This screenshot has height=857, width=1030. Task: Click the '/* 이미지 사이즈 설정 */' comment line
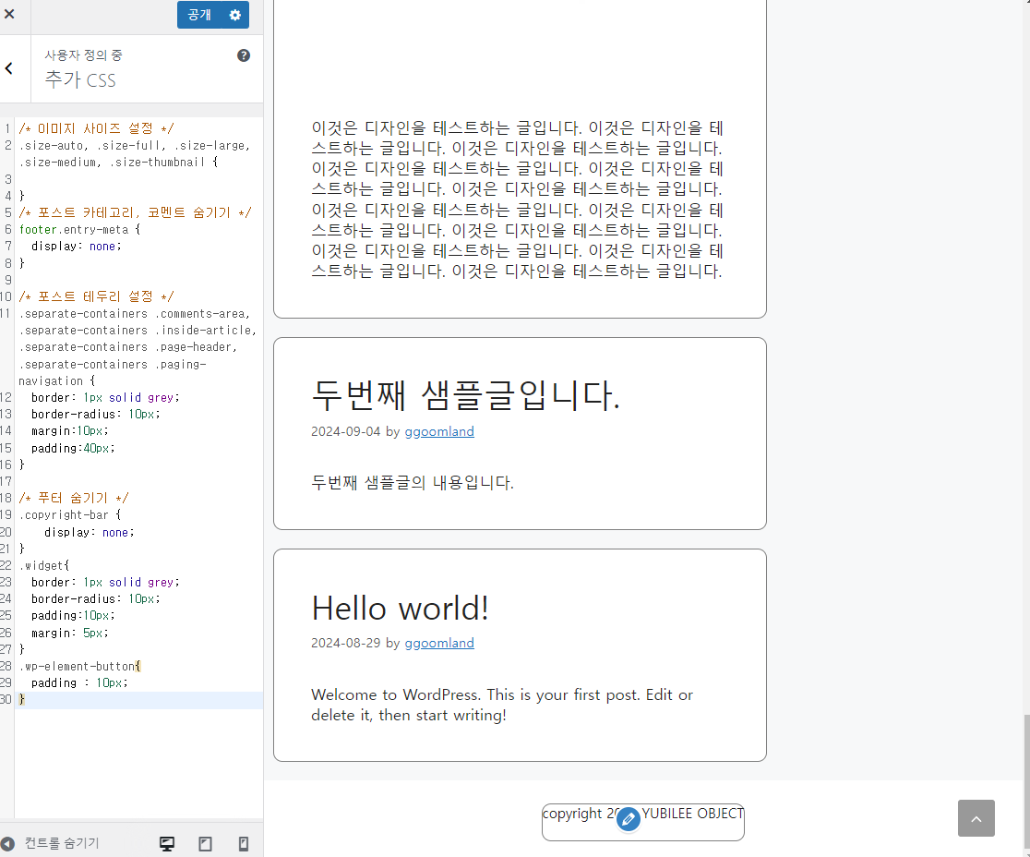click(x=96, y=128)
